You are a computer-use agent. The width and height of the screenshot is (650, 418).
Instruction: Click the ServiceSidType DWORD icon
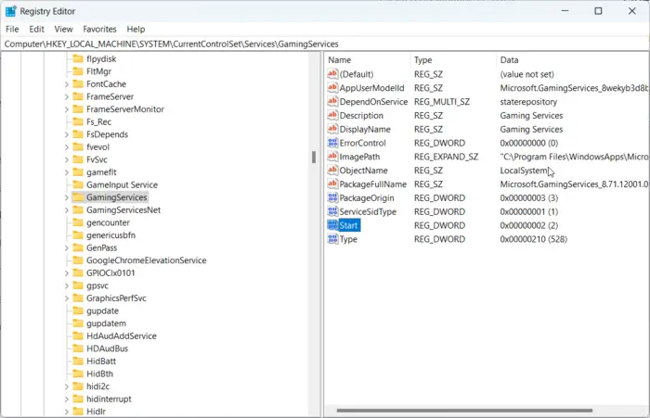click(332, 211)
